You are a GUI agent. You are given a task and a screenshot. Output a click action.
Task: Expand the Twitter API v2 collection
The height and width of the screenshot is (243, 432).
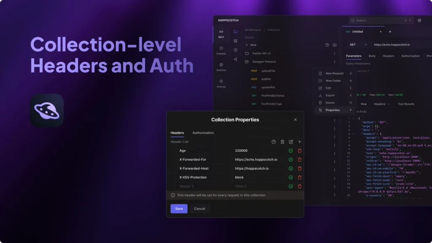[x=261, y=54]
